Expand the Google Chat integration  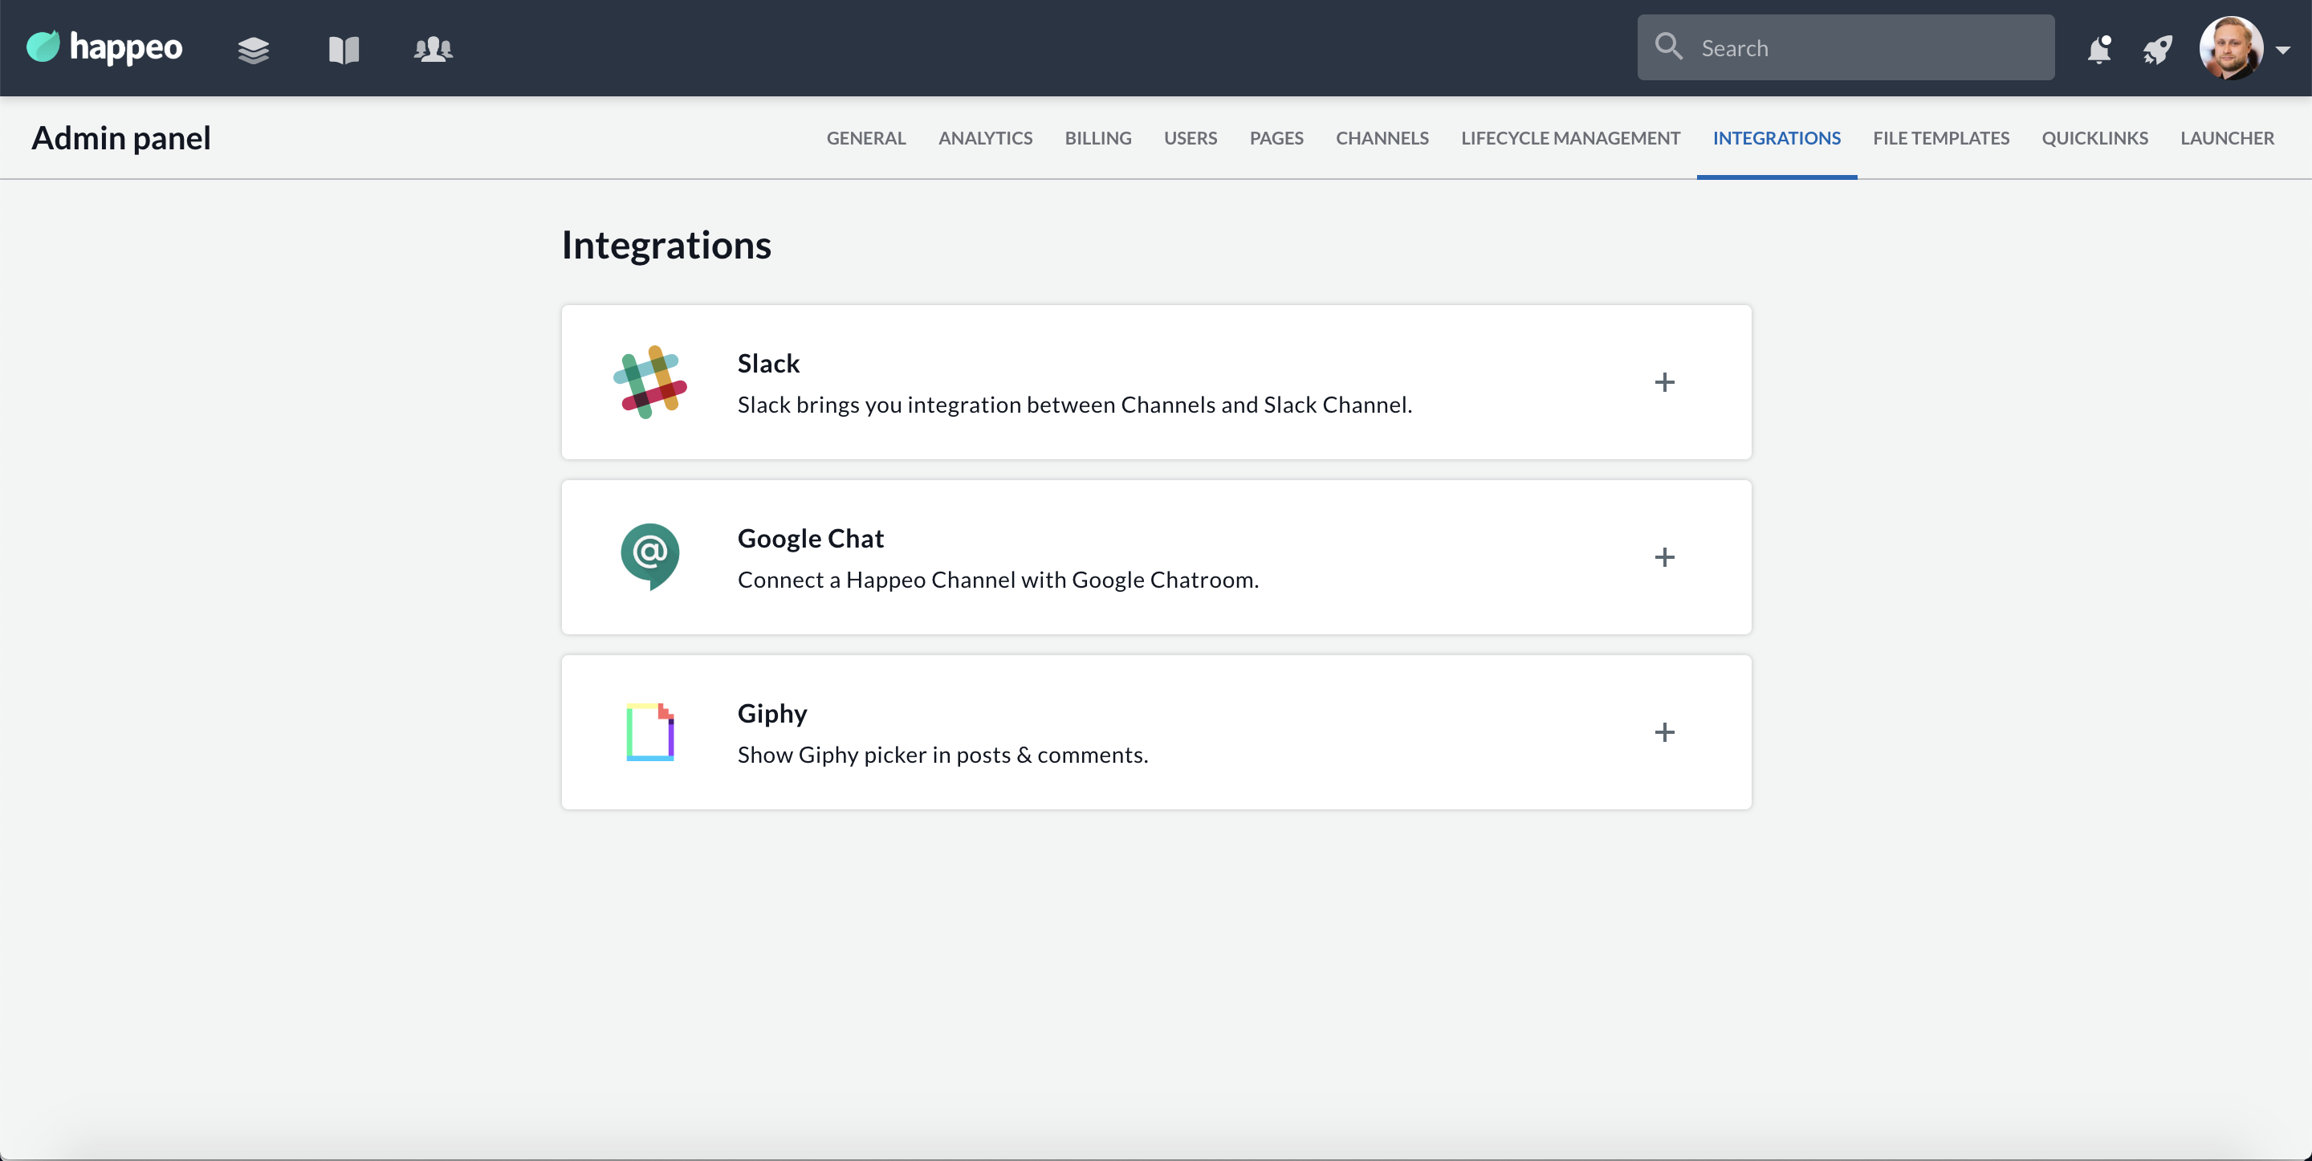point(1664,557)
